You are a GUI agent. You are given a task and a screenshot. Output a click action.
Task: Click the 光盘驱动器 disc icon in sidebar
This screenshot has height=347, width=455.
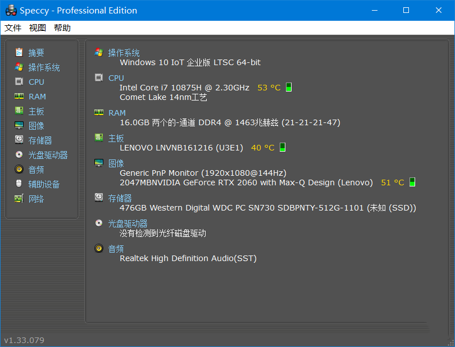click(19, 154)
